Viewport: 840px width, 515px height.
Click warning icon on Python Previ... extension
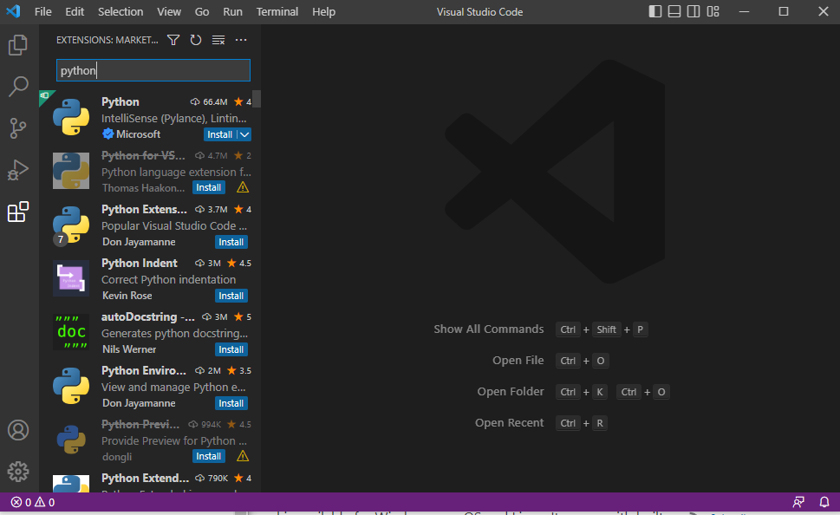(243, 456)
